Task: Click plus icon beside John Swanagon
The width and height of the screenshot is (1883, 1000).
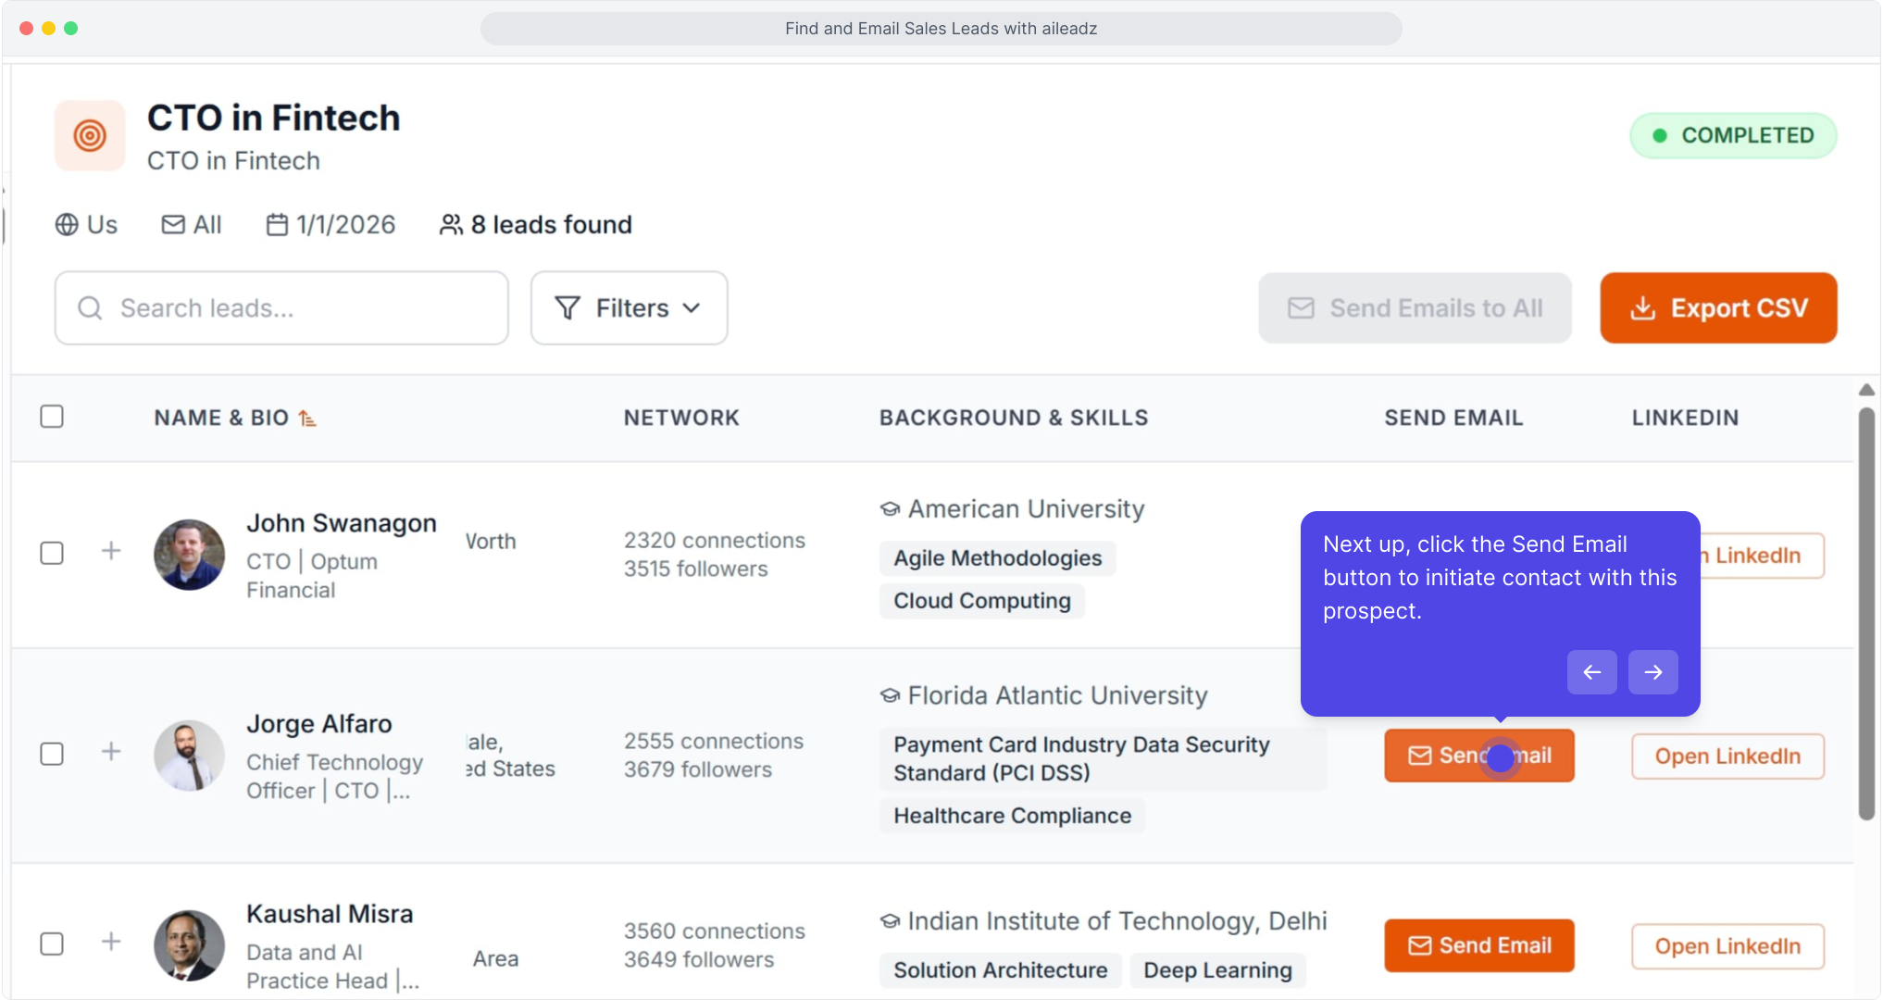Action: 111,552
